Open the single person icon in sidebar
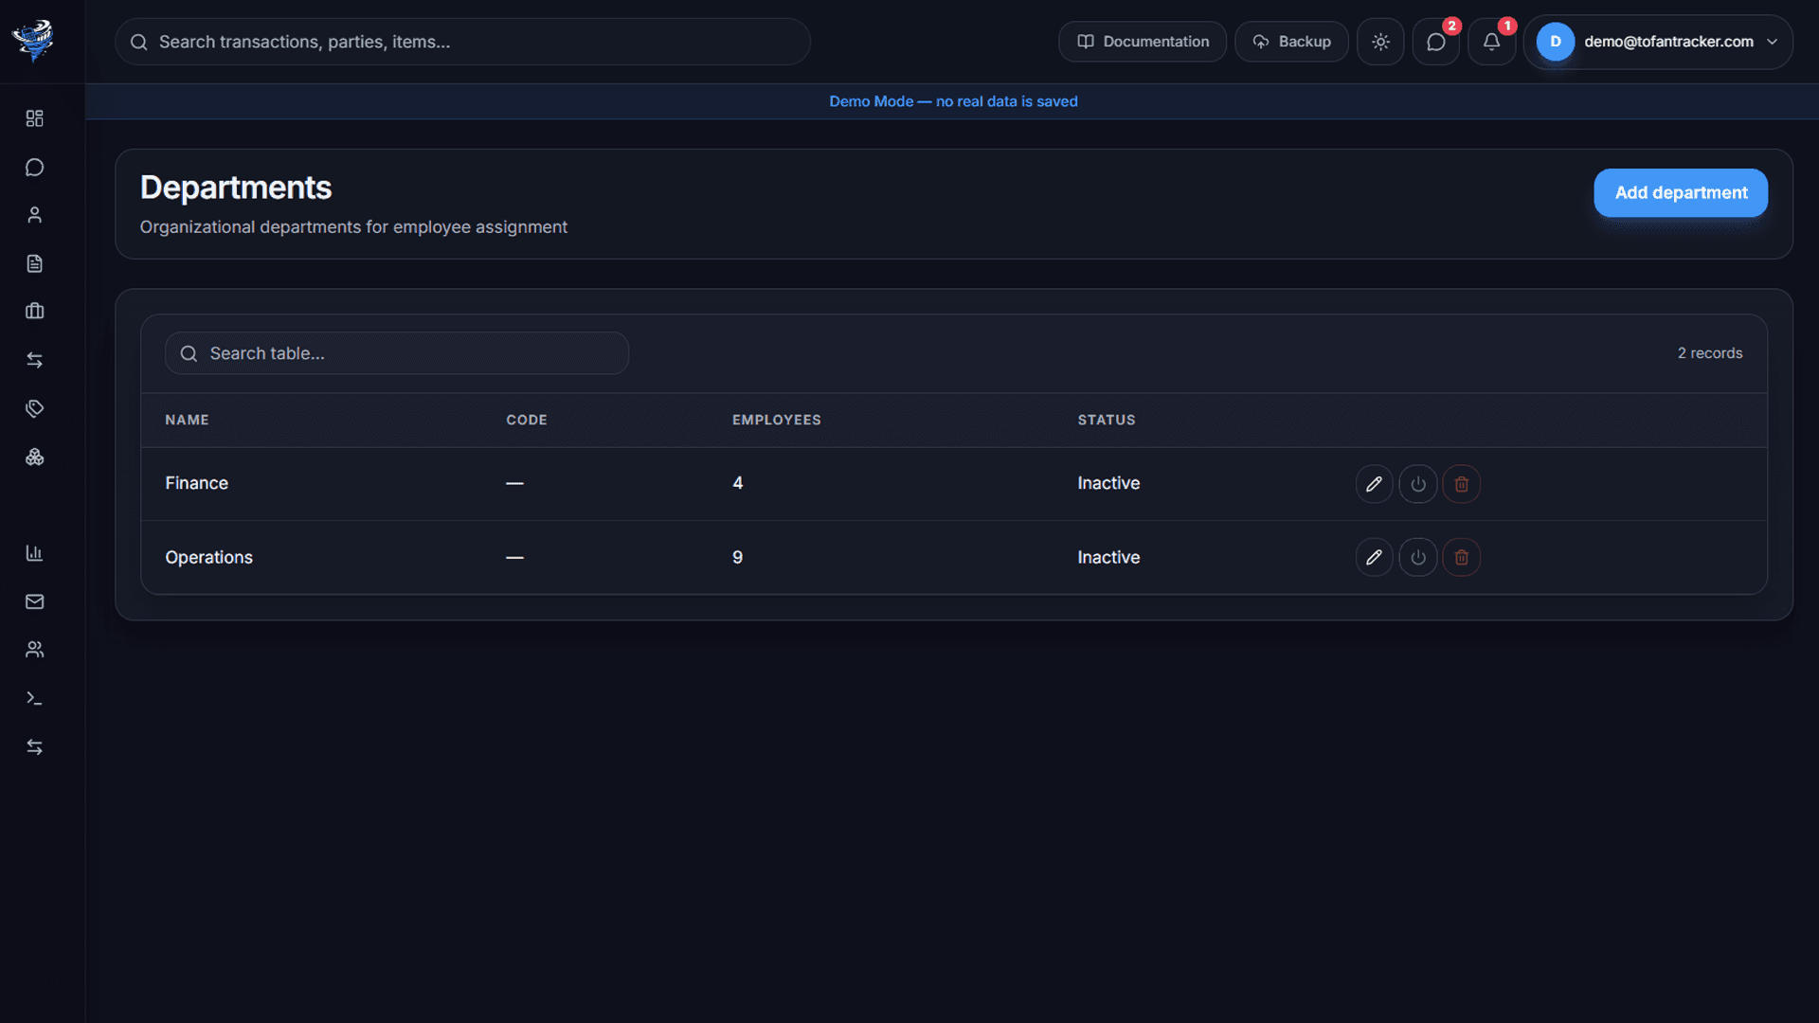 click(x=34, y=215)
